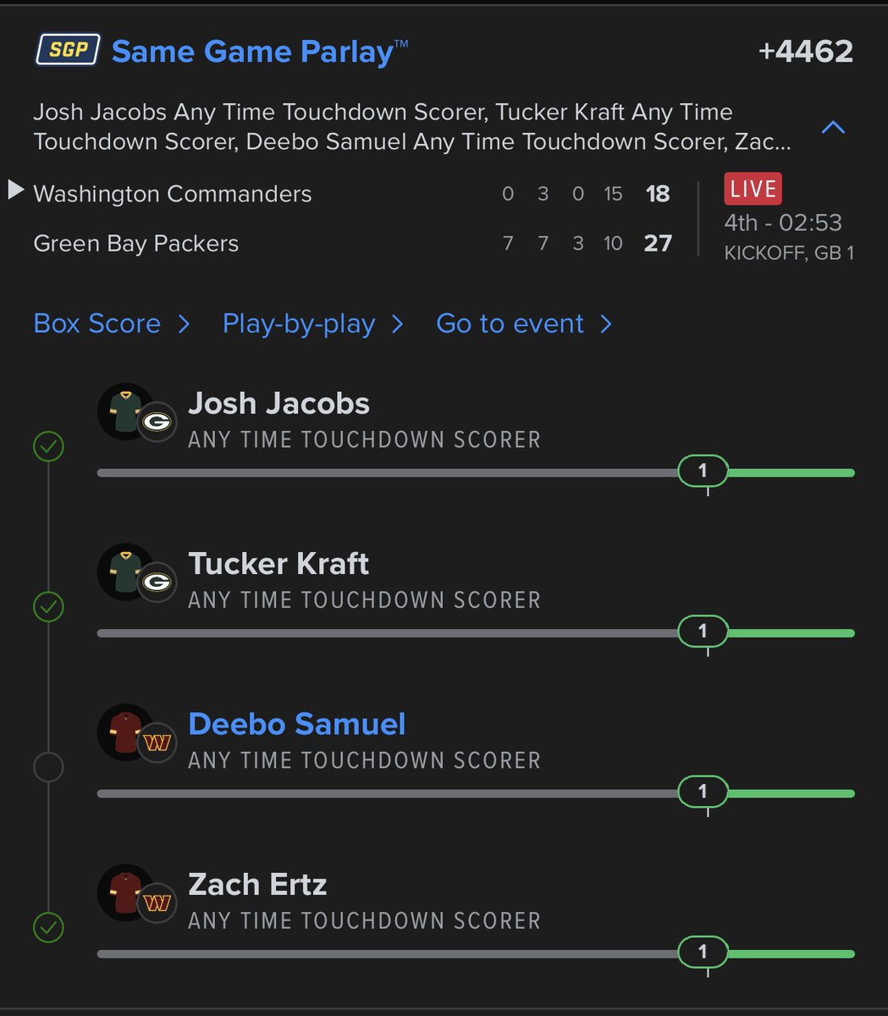Click Tucker Kraft's Packers team logo
888x1016 pixels.
coord(157,583)
